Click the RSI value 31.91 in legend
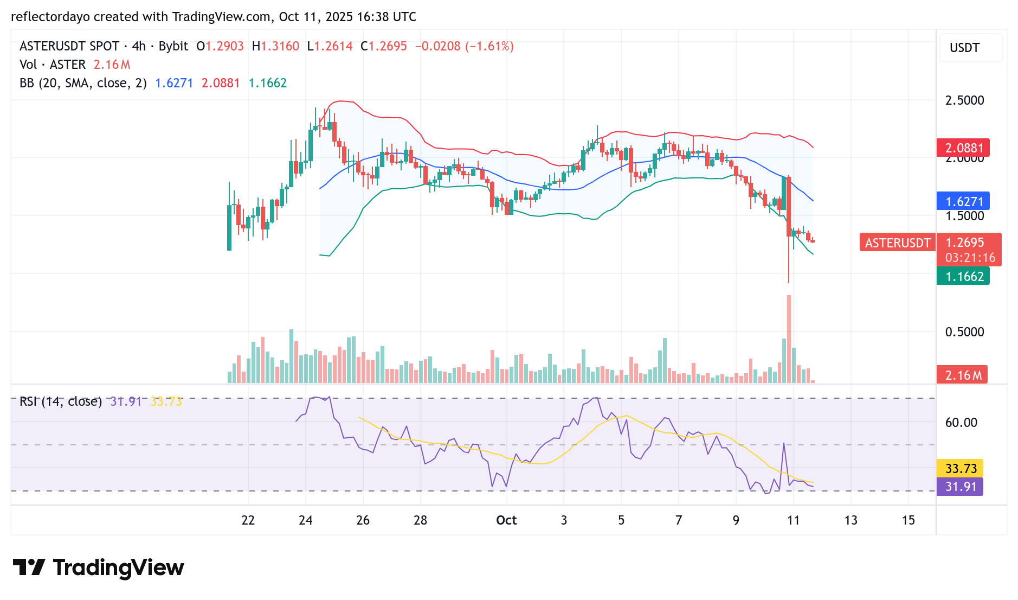 tap(126, 401)
